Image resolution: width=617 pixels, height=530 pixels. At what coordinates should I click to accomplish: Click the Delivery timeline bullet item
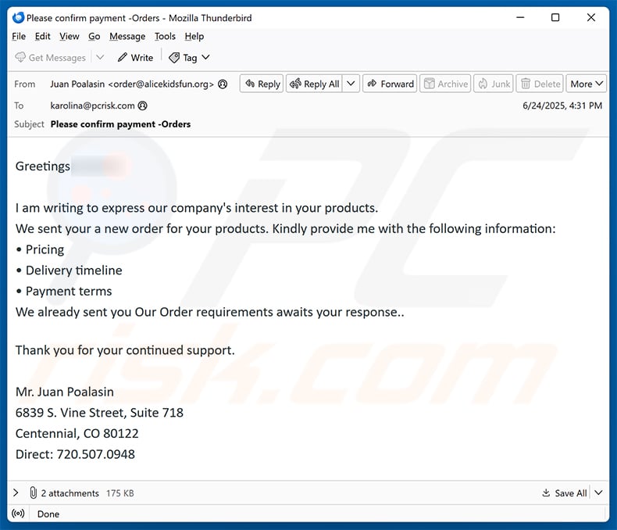[x=70, y=270]
